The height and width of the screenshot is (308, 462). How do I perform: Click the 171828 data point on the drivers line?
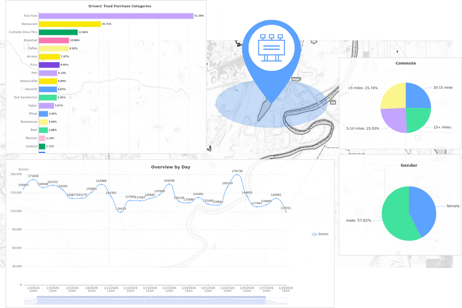tap(33, 179)
